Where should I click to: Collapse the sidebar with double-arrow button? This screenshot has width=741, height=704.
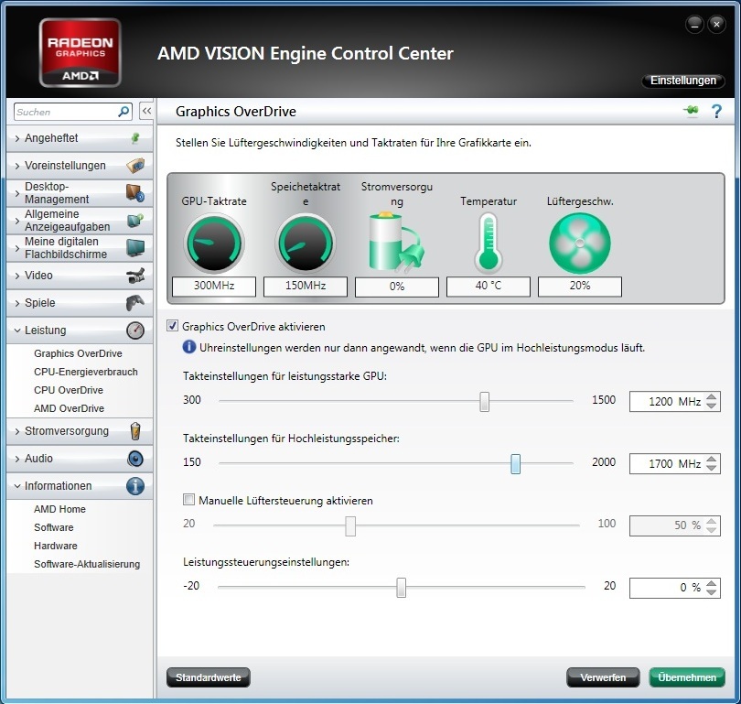(x=146, y=111)
